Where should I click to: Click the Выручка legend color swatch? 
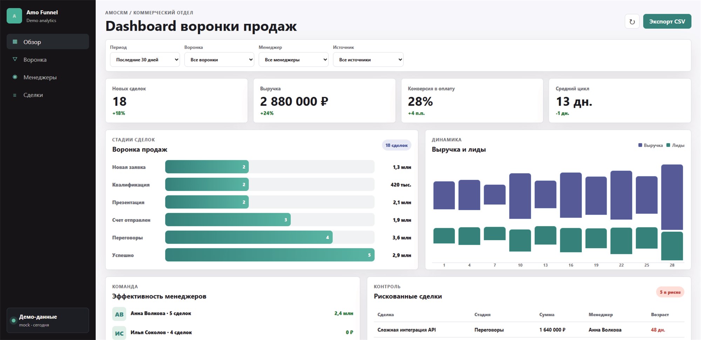coord(640,145)
